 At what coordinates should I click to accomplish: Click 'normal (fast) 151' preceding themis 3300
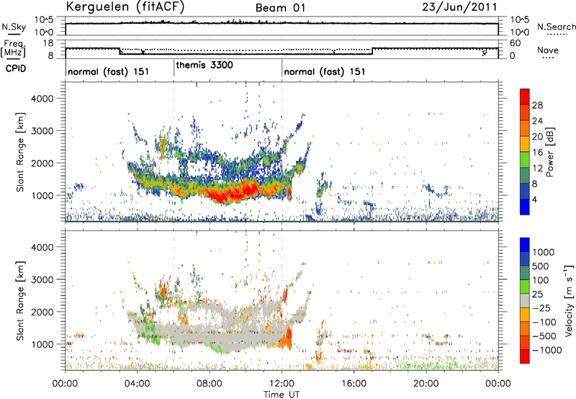pyautogui.click(x=109, y=71)
